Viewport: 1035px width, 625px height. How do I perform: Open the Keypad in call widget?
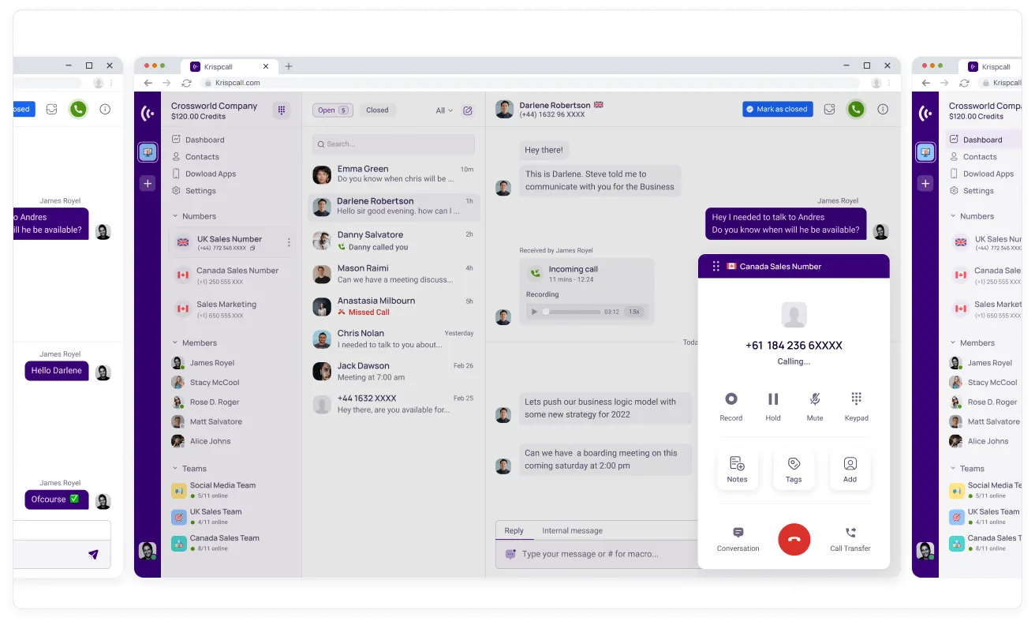[856, 399]
